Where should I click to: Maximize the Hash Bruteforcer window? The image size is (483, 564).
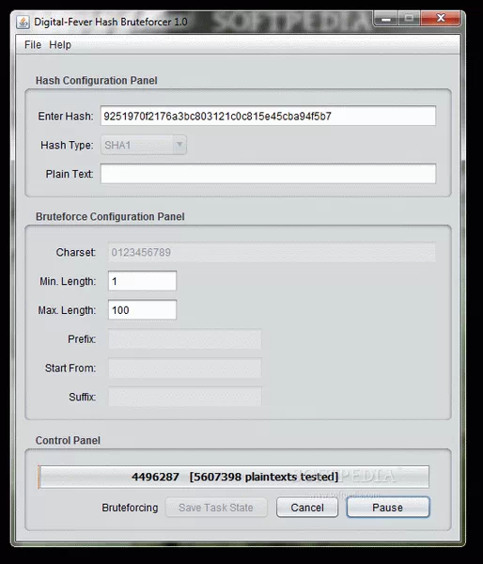pyautogui.click(x=409, y=19)
